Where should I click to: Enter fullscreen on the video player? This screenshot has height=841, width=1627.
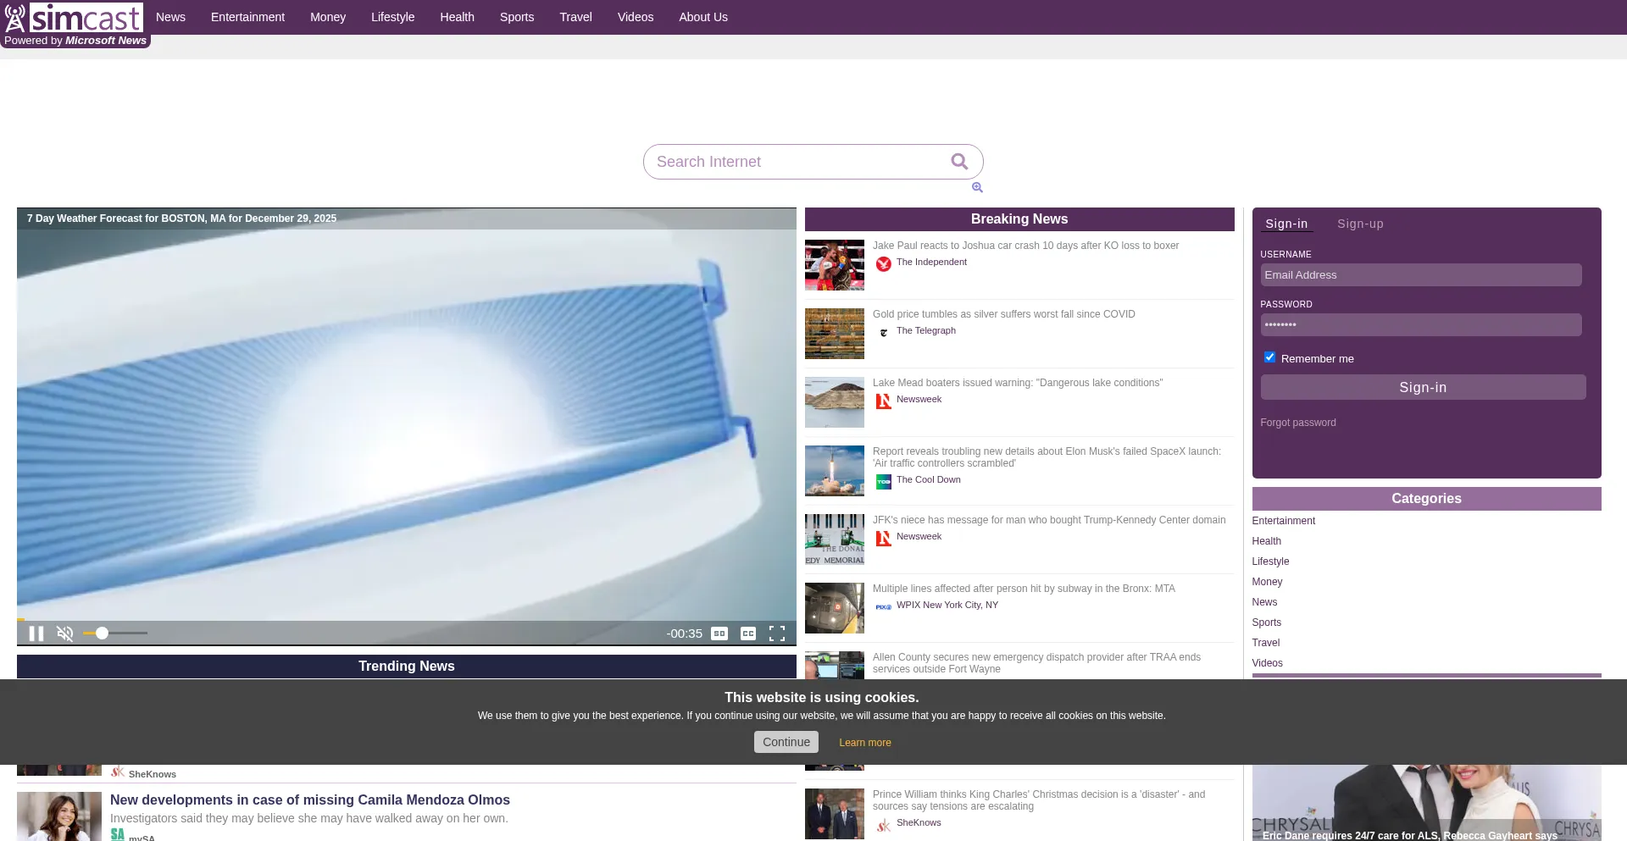pos(777,634)
